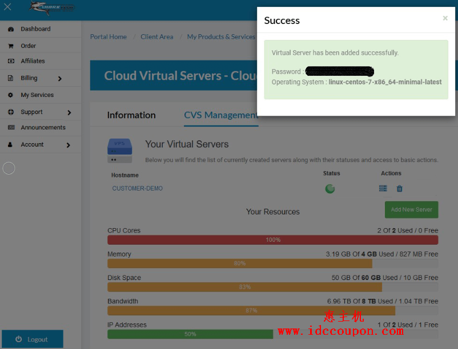Expand the Account submenu

[x=68, y=145]
